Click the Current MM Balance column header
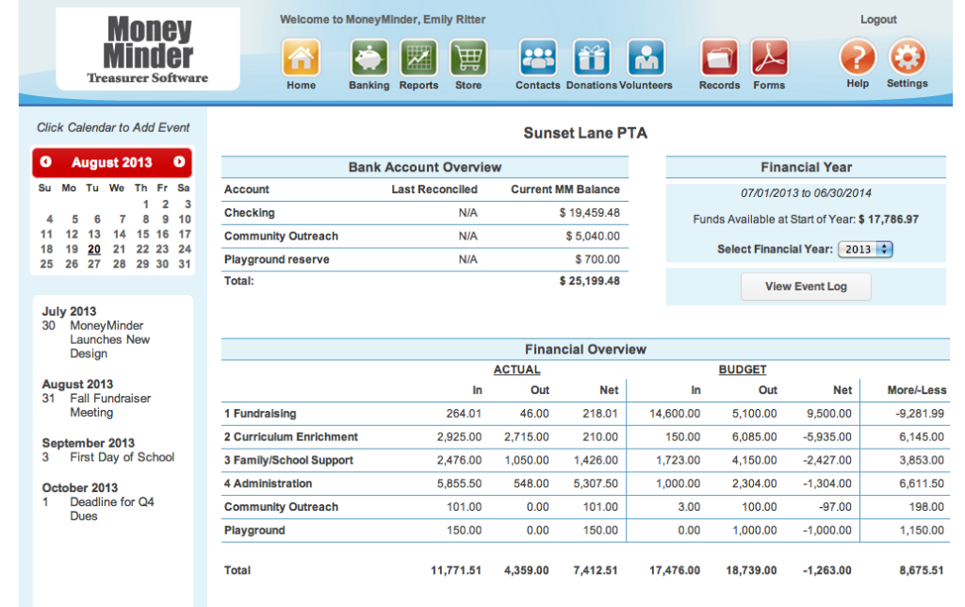The image size is (965, 607). point(565,189)
